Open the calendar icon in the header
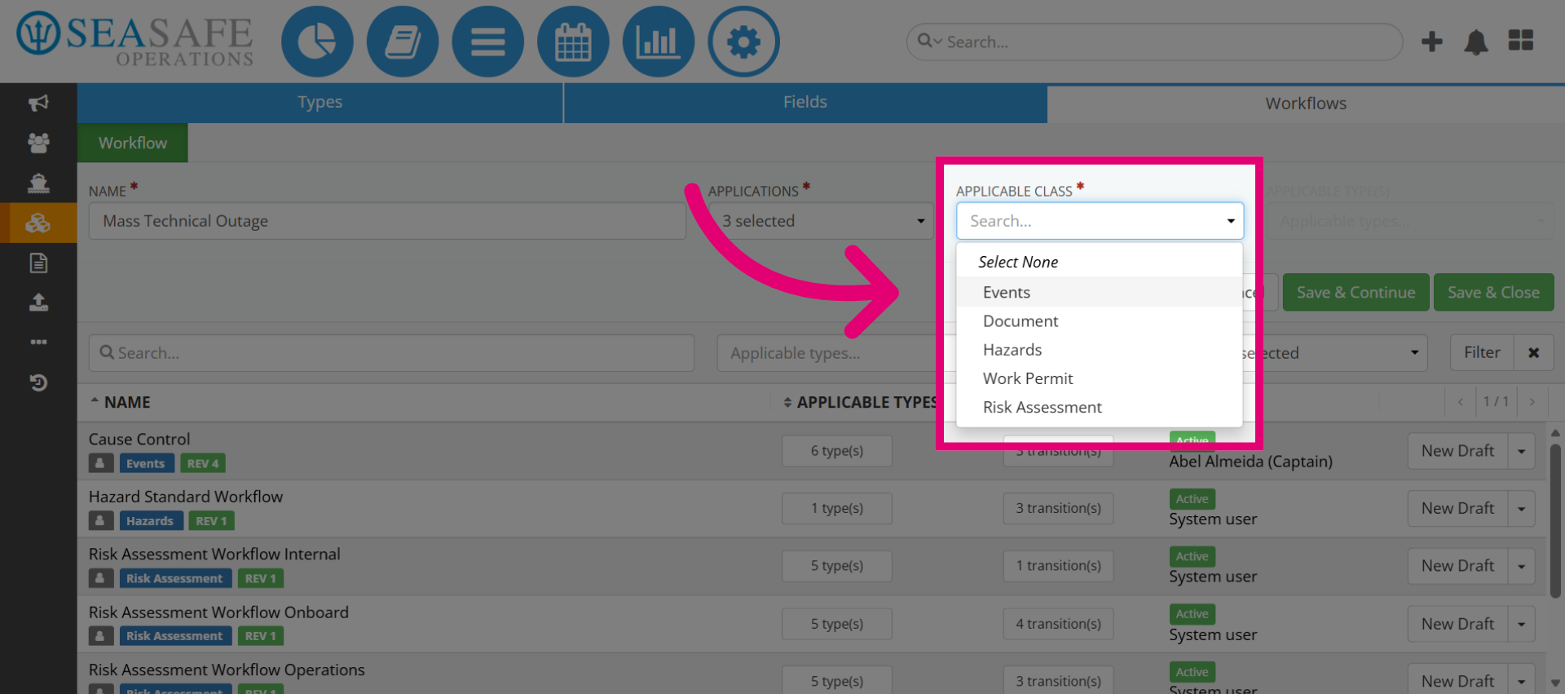 (x=573, y=42)
